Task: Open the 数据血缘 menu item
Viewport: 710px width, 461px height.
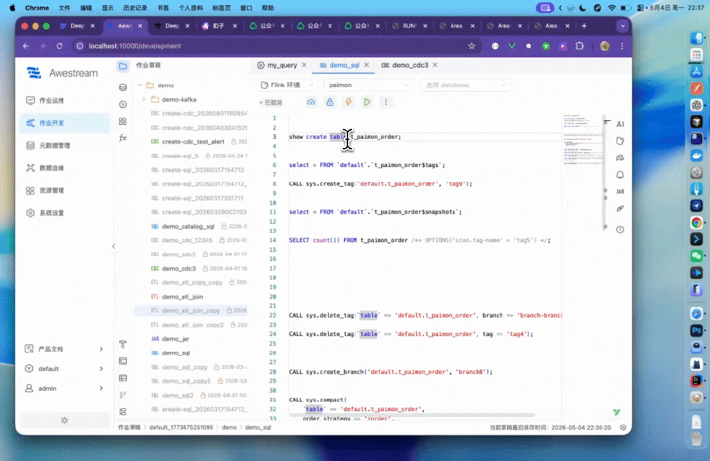Action: 64,168
